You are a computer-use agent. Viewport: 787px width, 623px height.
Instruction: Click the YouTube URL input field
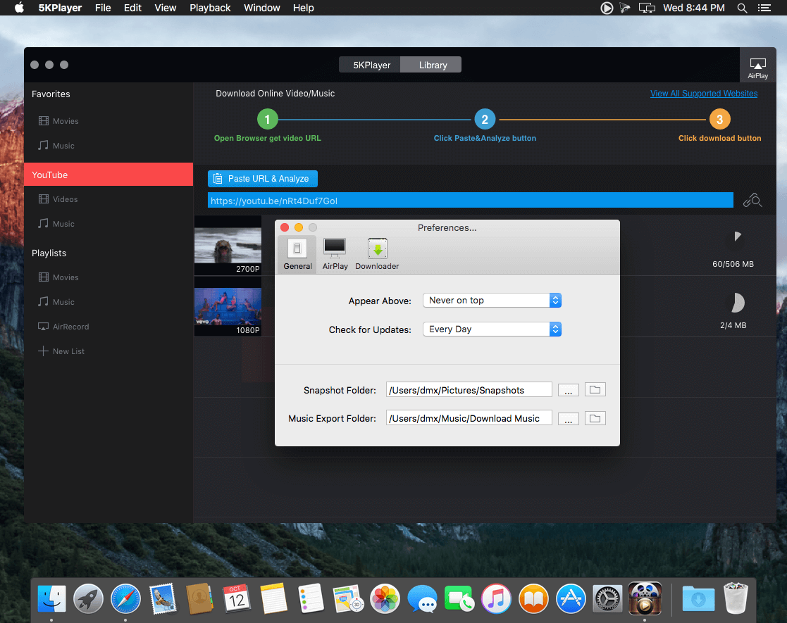tap(470, 201)
